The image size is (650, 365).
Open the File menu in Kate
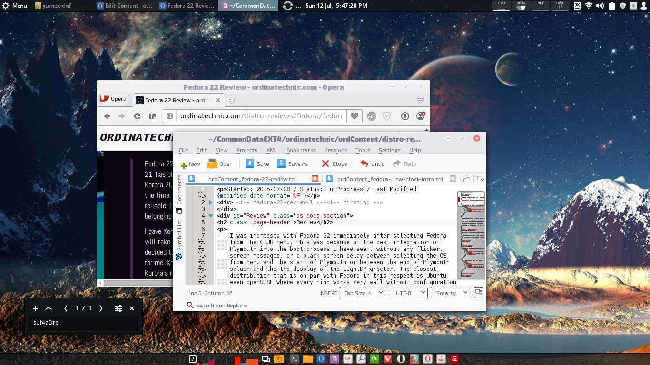[183, 150]
